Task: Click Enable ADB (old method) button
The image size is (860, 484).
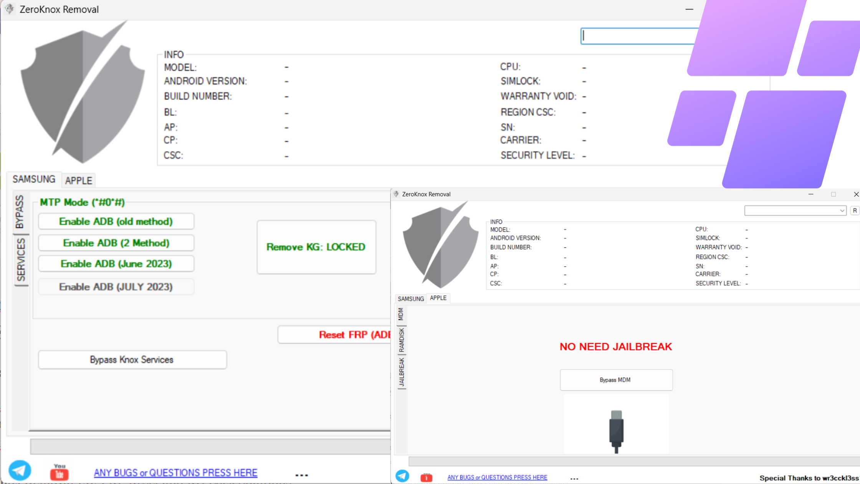Action: [x=116, y=222]
